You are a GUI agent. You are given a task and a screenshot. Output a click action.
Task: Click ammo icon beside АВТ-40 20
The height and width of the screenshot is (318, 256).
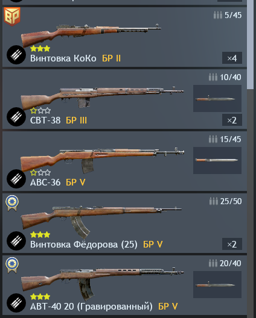coord(16,303)
